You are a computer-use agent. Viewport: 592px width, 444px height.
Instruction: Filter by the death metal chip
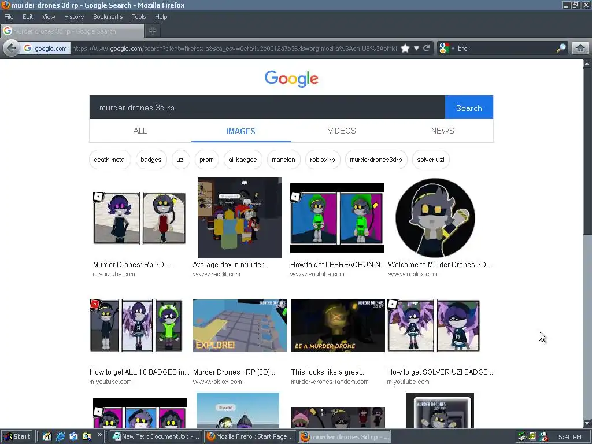[x=110, y=160]
